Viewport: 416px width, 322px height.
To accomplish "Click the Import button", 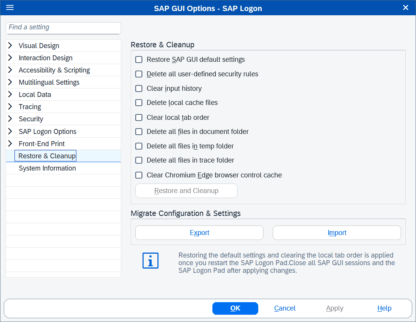I will click(337, 233).
